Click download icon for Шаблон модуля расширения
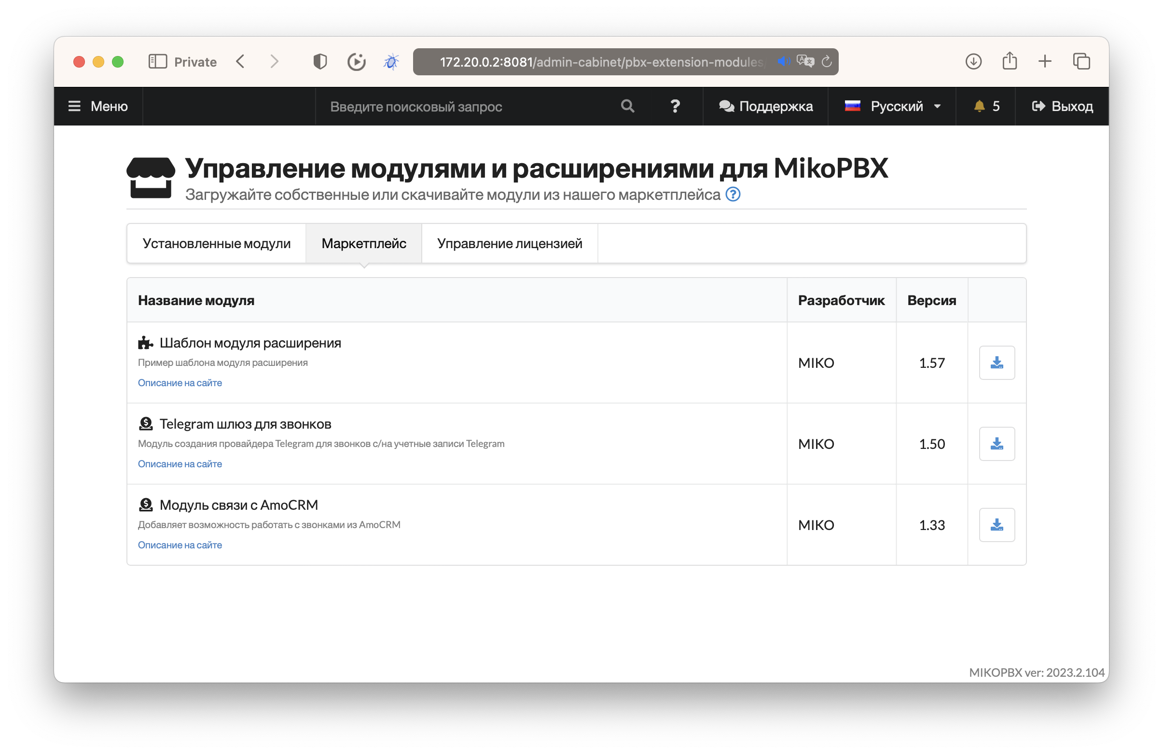The height and width of the screenshot is (754, 1163). pyautogui.click(x=997, y=363)
